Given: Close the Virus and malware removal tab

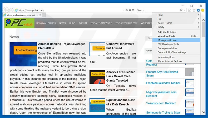Looking at the screenshot, I should click(40, 15).
